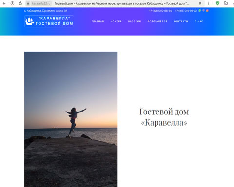Go back with the browser back arrow

click(4, 3)
